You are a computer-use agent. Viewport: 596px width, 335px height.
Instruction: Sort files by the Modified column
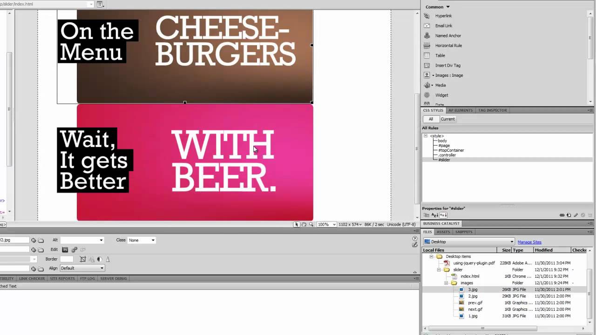552,250
